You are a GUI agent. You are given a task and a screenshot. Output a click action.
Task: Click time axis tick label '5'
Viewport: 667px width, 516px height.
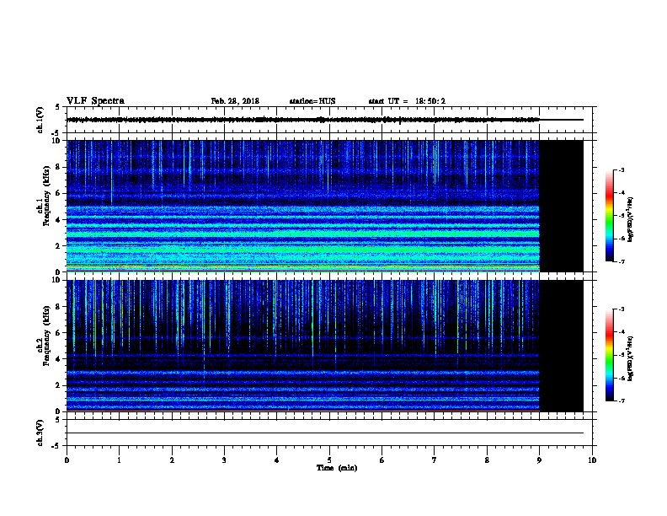[329, 460]
